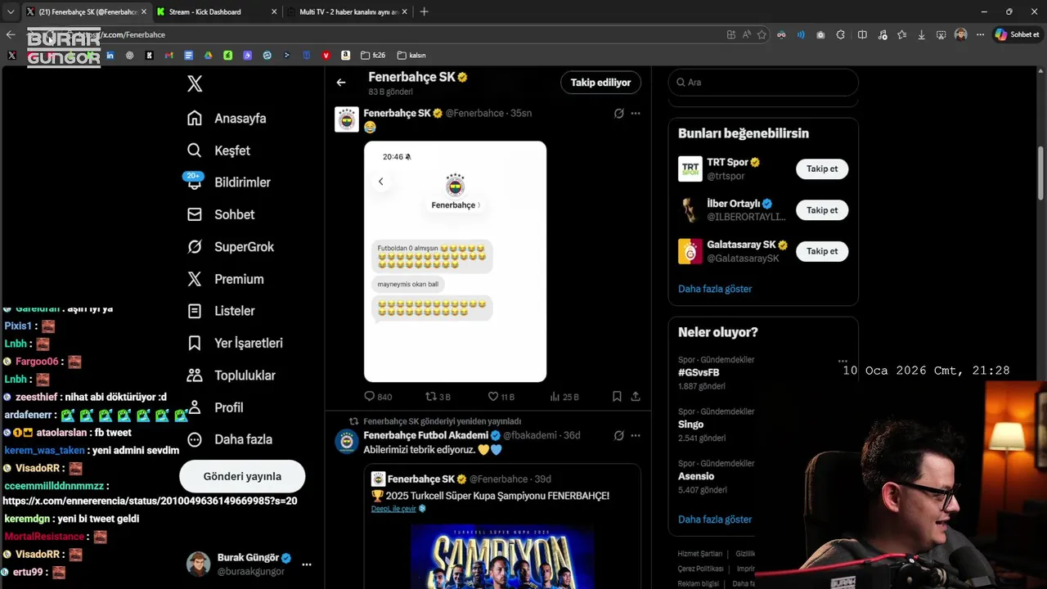Open SuperGrok in the sidebar

coord(231,246)
